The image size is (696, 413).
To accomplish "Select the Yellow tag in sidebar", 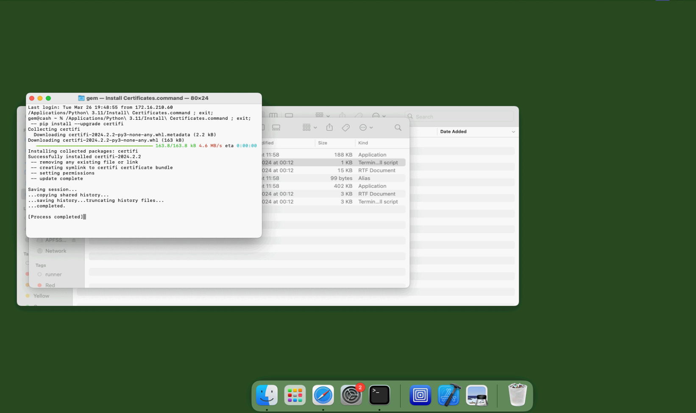I will point(41,296).
